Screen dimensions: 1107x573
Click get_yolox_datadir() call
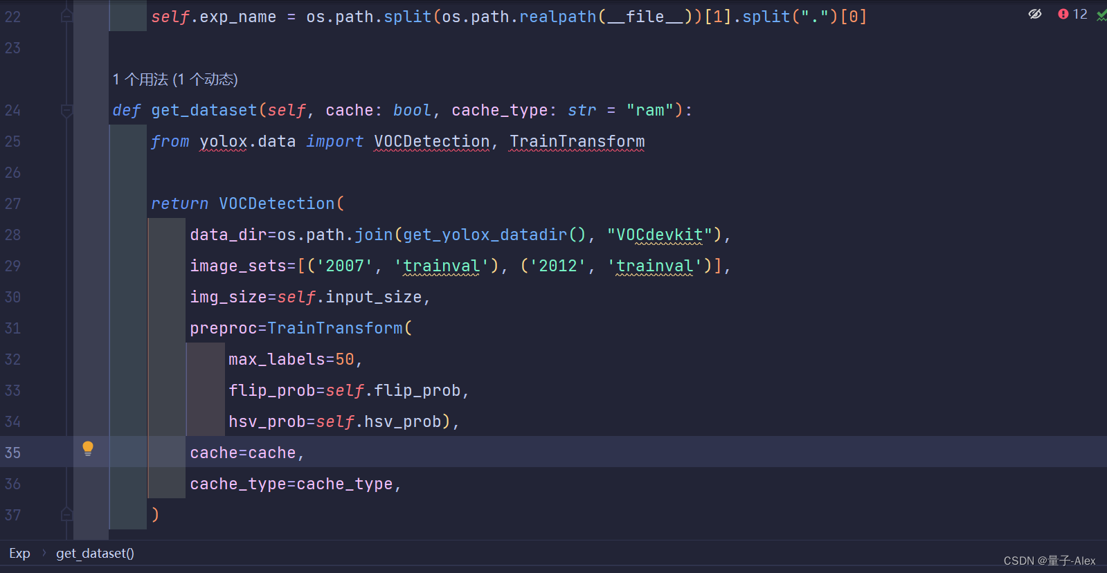pos(495,235)
